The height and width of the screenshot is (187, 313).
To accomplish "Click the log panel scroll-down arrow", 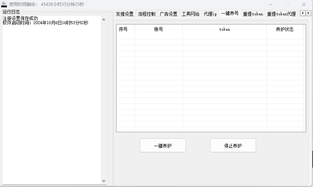I will pos(104,181).
